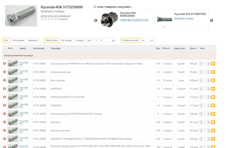Image resolution: width=242 pixels, height=148 pixels.
Task: Add the 138 руб. offer to cart
Action: pyautogui.click(x=213, y=114)
